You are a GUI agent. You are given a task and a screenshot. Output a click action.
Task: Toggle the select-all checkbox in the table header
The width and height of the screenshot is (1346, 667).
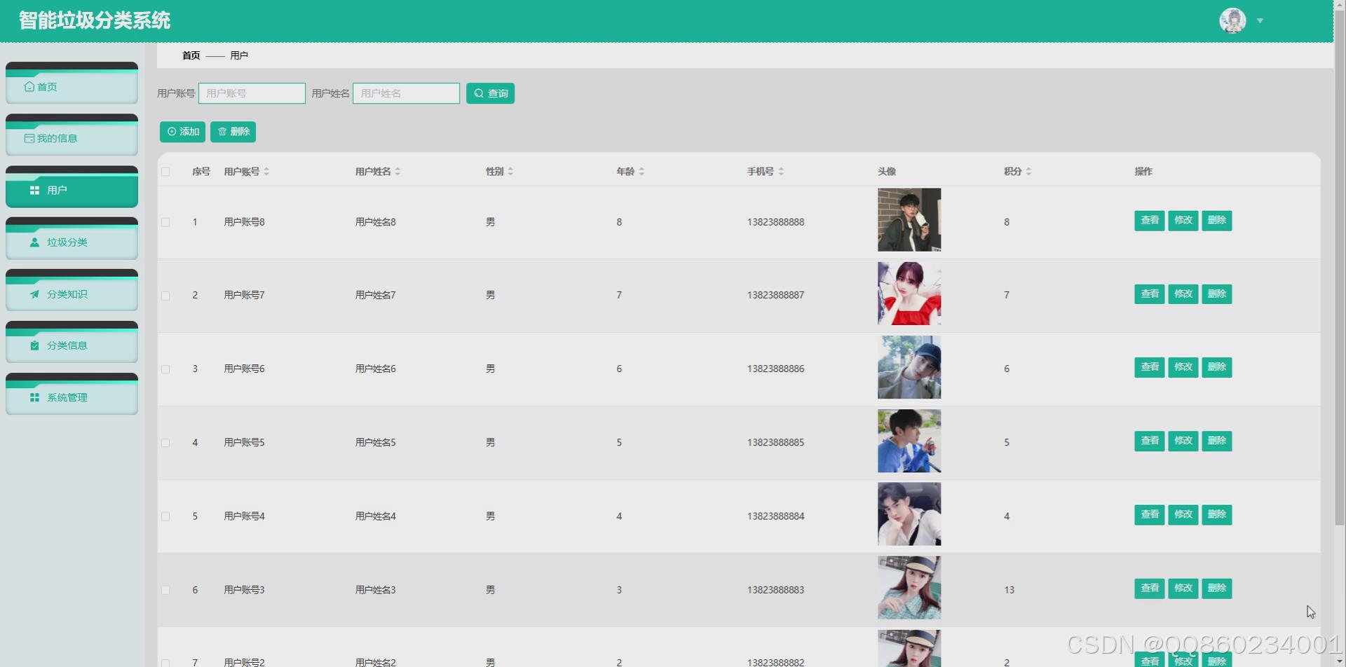click(x=165, y=172)
